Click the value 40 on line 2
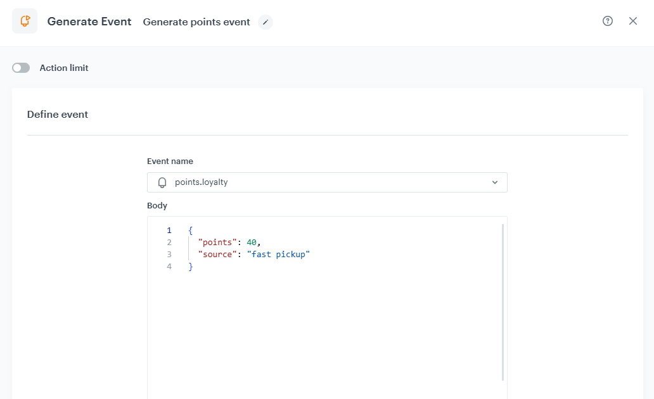This screenshot has width=654, height=399. pyautogui.click(x=250, y=242)
